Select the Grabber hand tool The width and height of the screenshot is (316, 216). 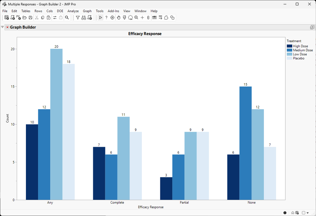tap(119, 18)
